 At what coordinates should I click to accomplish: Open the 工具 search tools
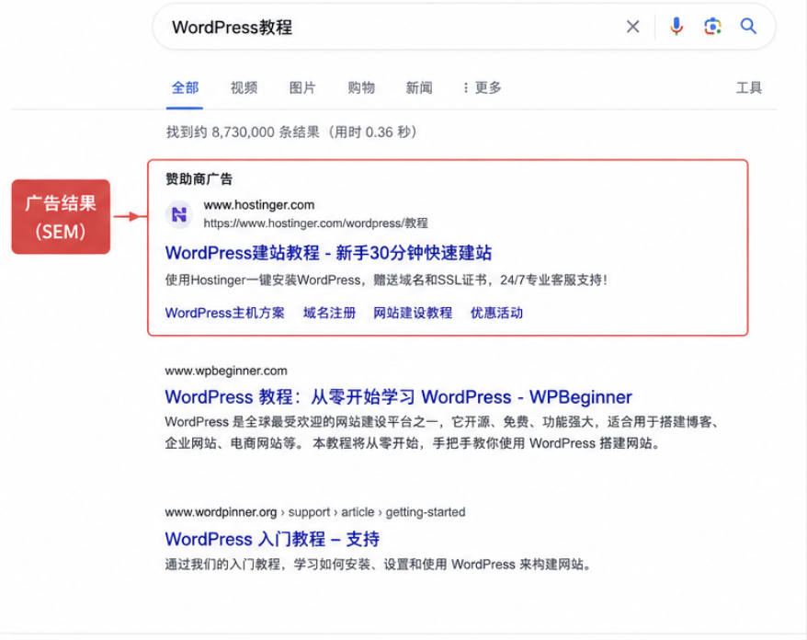(x=748, y=87)
